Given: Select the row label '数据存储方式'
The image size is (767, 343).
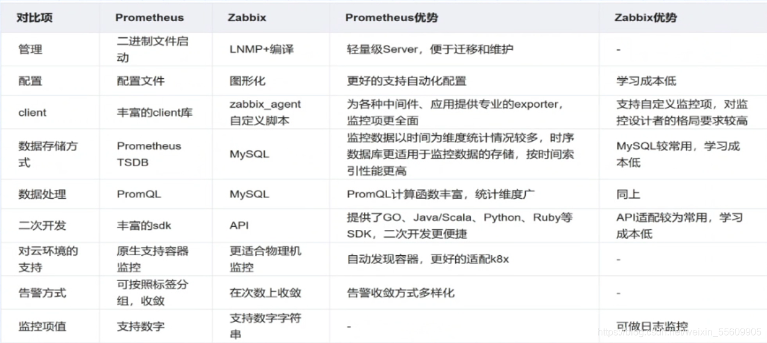Looking at the screenshot, I should point(48,154).
